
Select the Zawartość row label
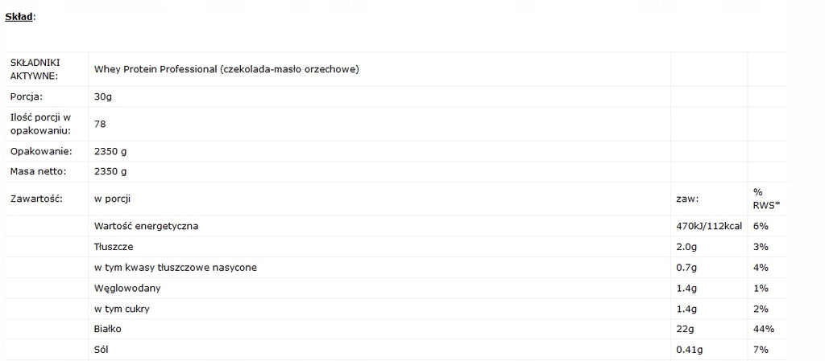[x=36, y=199]
